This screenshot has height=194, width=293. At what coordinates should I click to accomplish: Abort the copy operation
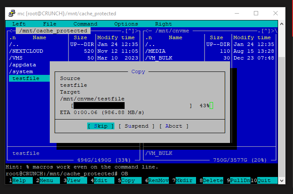click(x=174, y=126)
